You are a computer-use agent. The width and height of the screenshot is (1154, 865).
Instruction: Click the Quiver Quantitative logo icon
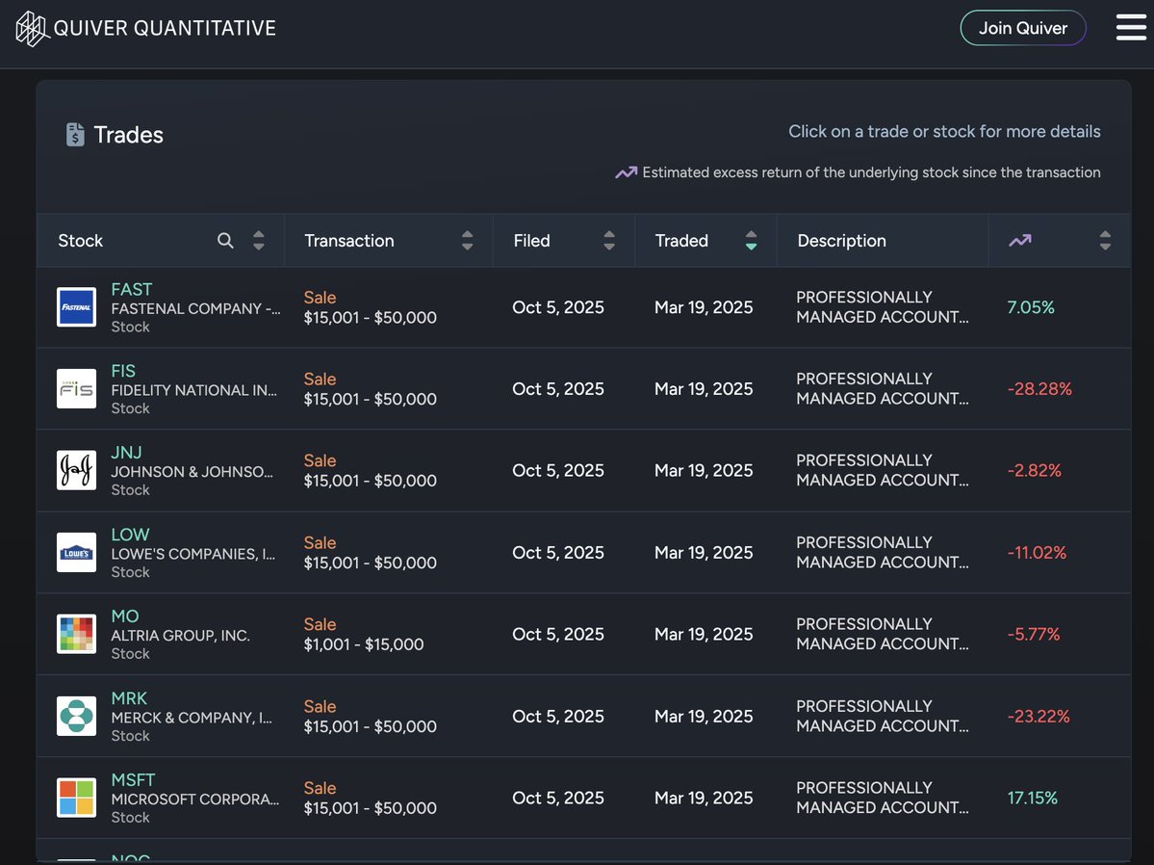pos(32,29)
